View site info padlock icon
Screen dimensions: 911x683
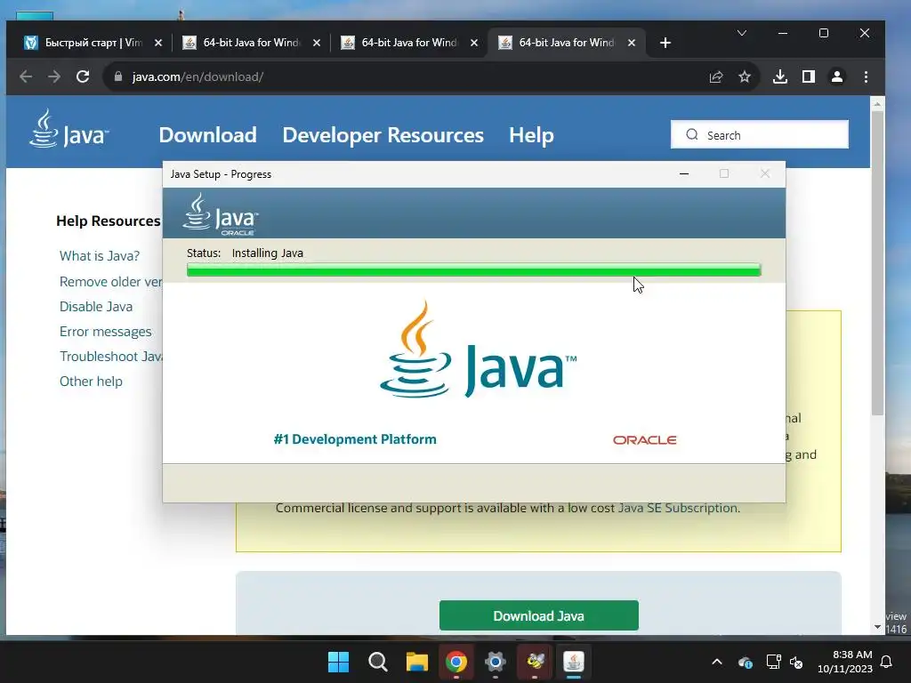(118, 76)
